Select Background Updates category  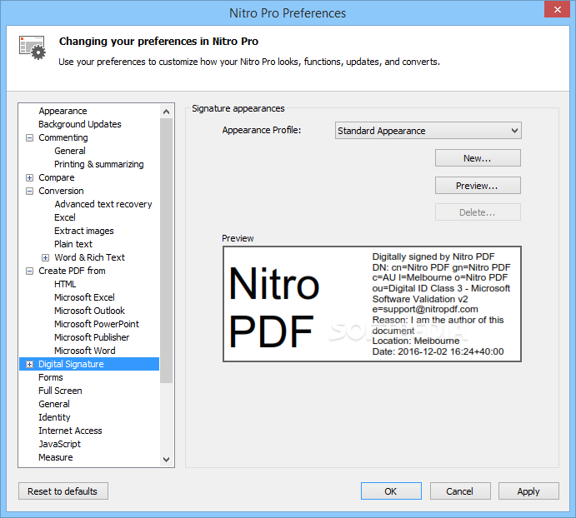click(x=80, y=124)
